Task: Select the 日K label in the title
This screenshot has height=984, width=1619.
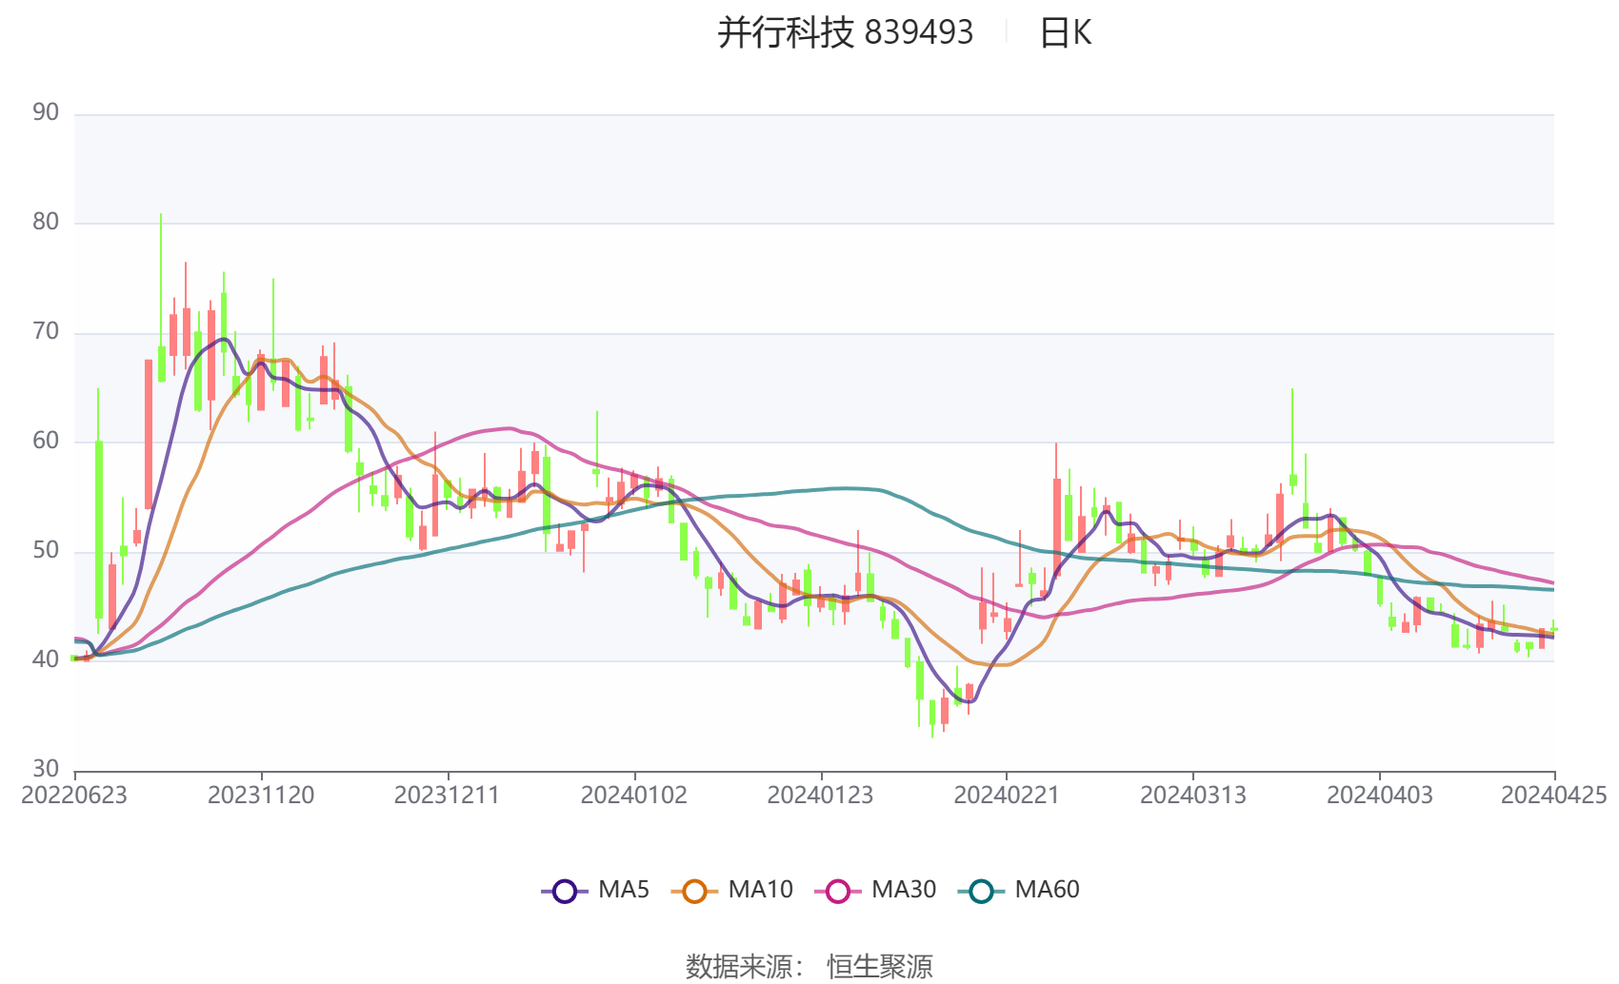Action: click(x=1065, y=33)
